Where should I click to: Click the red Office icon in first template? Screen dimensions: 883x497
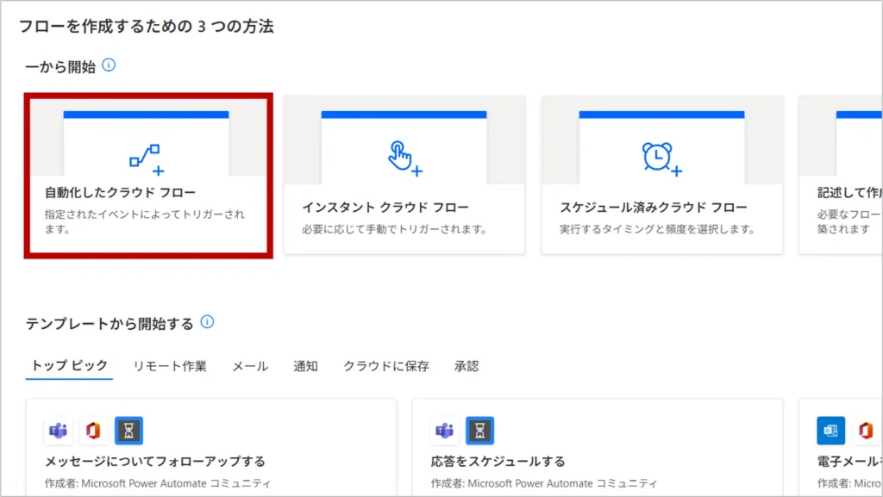click(93, 430)
